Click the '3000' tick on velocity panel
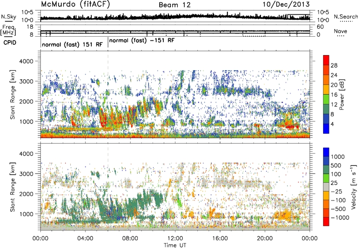 pos(27,174)
